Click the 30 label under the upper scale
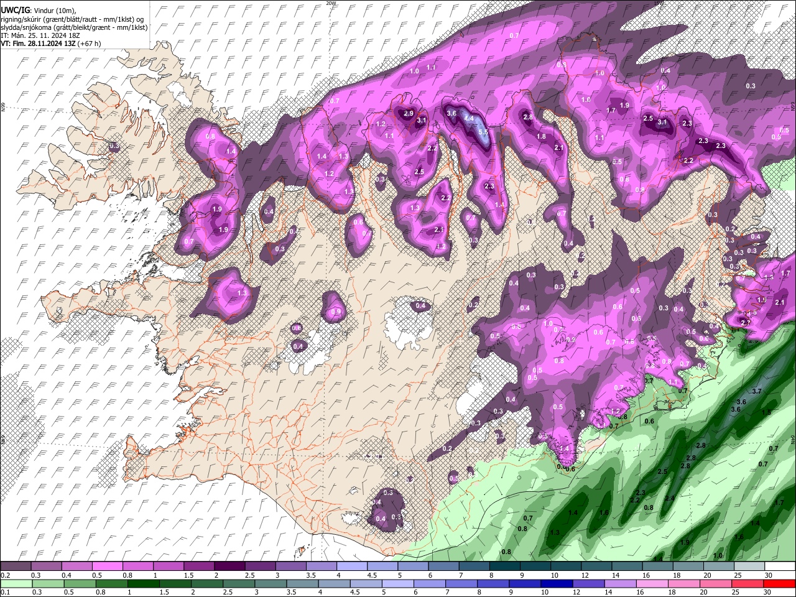The image size is (796, 597). pos(768,575)
